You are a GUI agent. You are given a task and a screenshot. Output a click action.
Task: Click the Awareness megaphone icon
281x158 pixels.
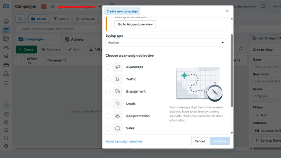(118, 67)
